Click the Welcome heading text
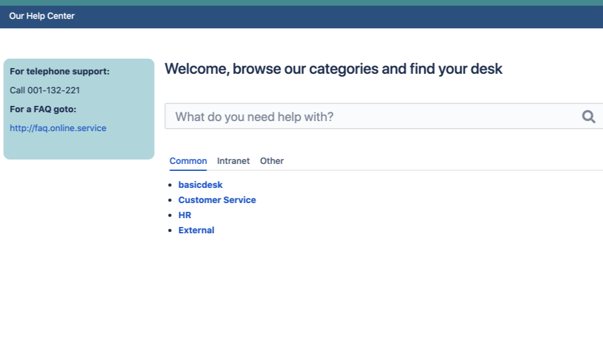The image size is (603, 343). coord(333,69)
